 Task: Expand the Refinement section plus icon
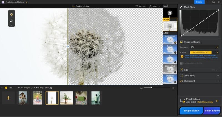218,81
